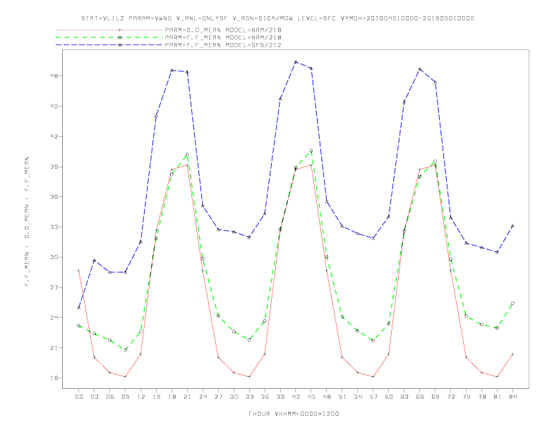
Task: Click the x-axis forecast hour label 66
Action: tap(420, 397)
